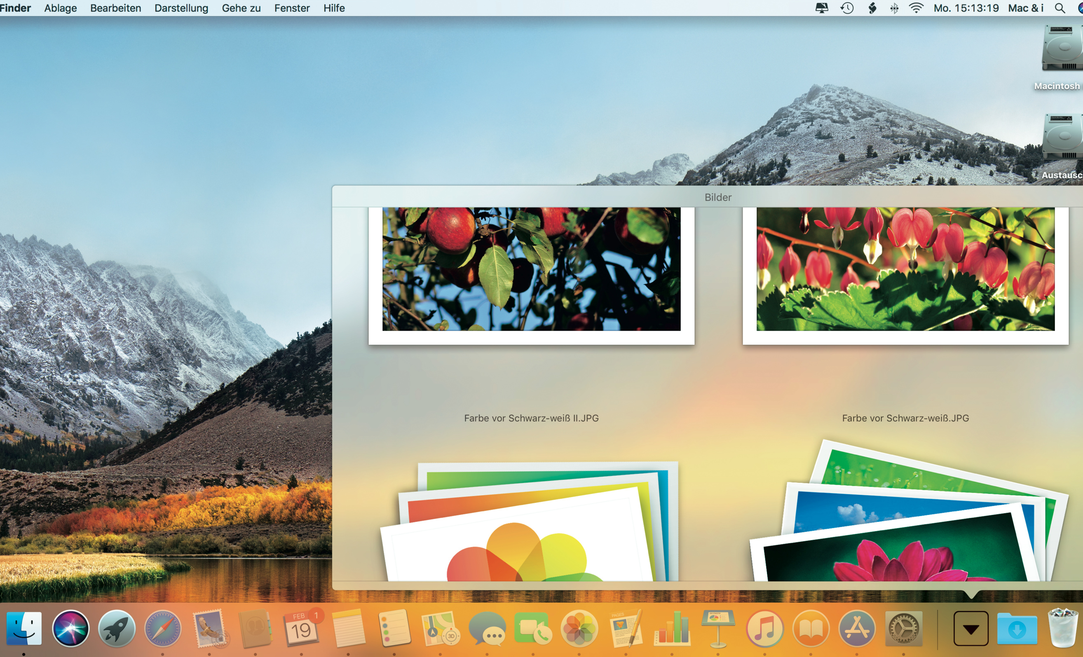The height and width of the screenshot is (657, 1083).
Task: Open the Time Machine menu
Action: point(847,8)
